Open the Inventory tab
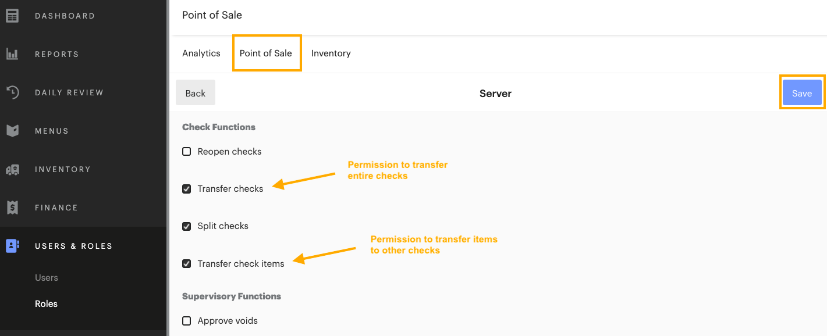 coord(331,53)
